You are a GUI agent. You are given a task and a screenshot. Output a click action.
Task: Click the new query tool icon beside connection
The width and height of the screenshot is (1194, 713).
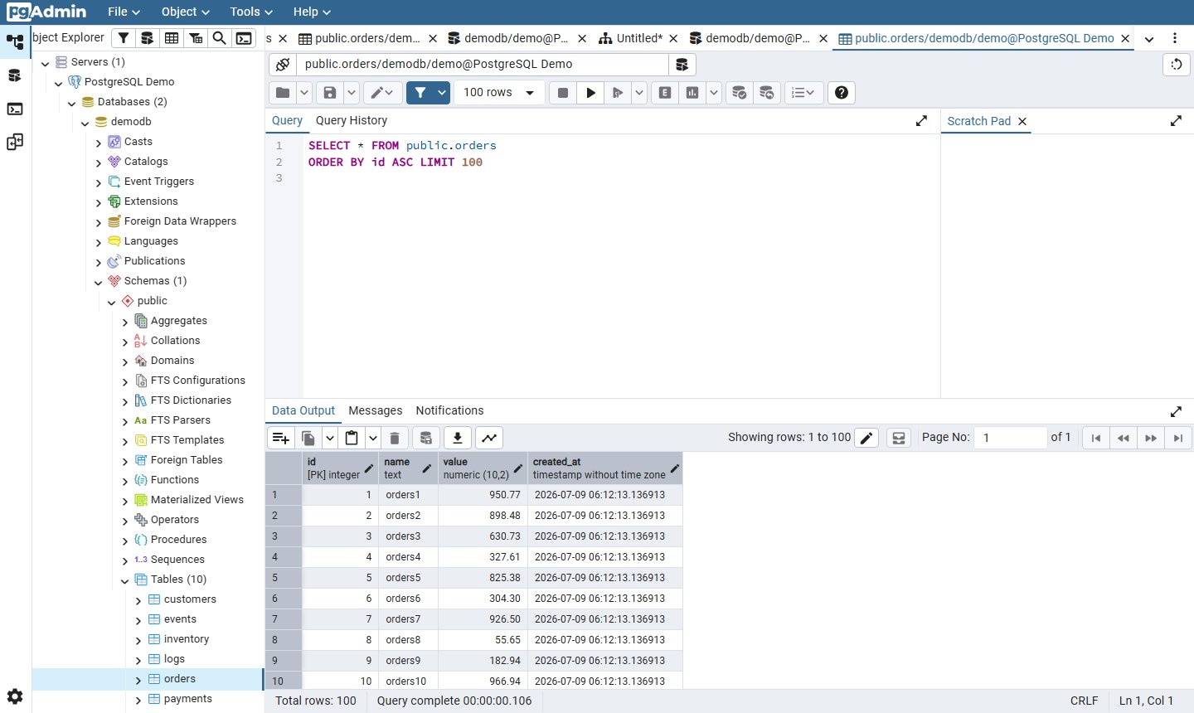[682, 65]
